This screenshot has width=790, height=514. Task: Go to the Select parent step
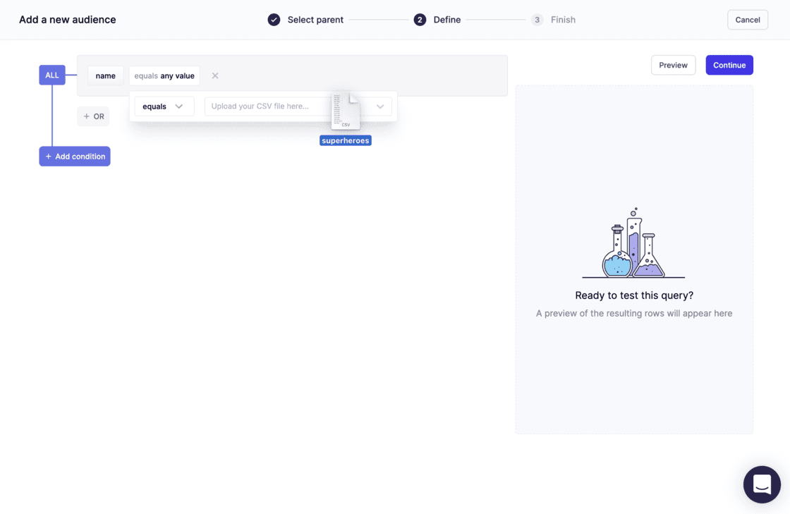315,20
